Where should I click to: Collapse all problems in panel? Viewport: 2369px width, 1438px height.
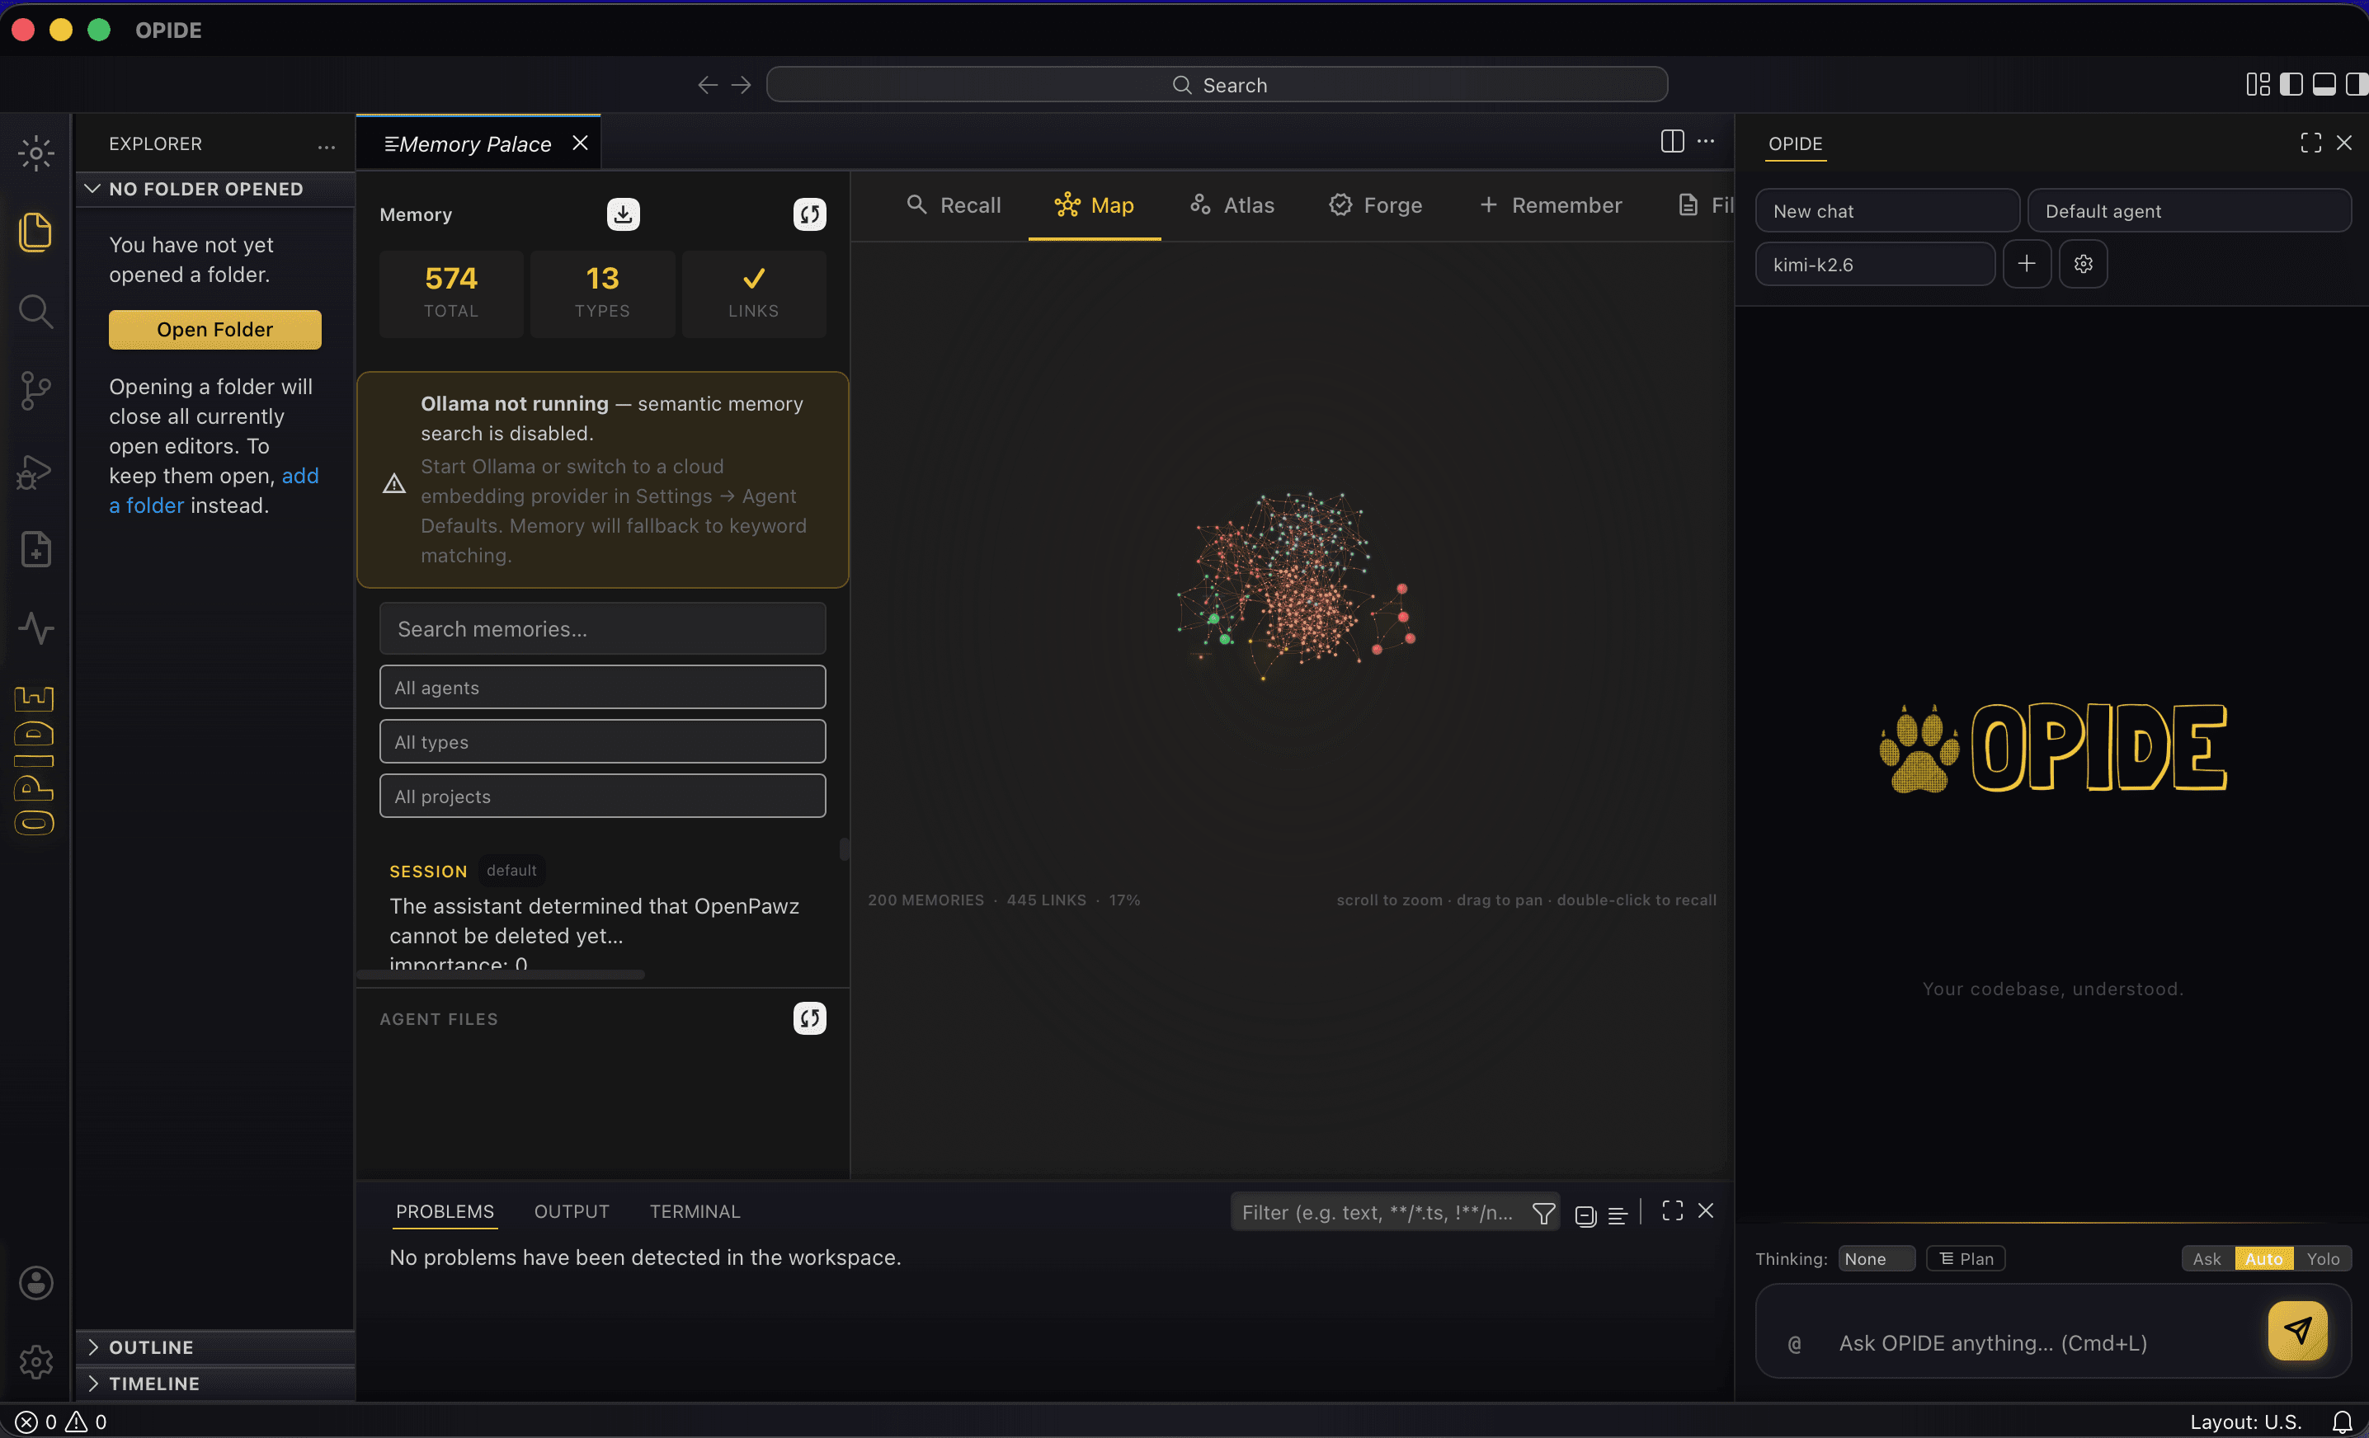[x=1585, y=1215]
